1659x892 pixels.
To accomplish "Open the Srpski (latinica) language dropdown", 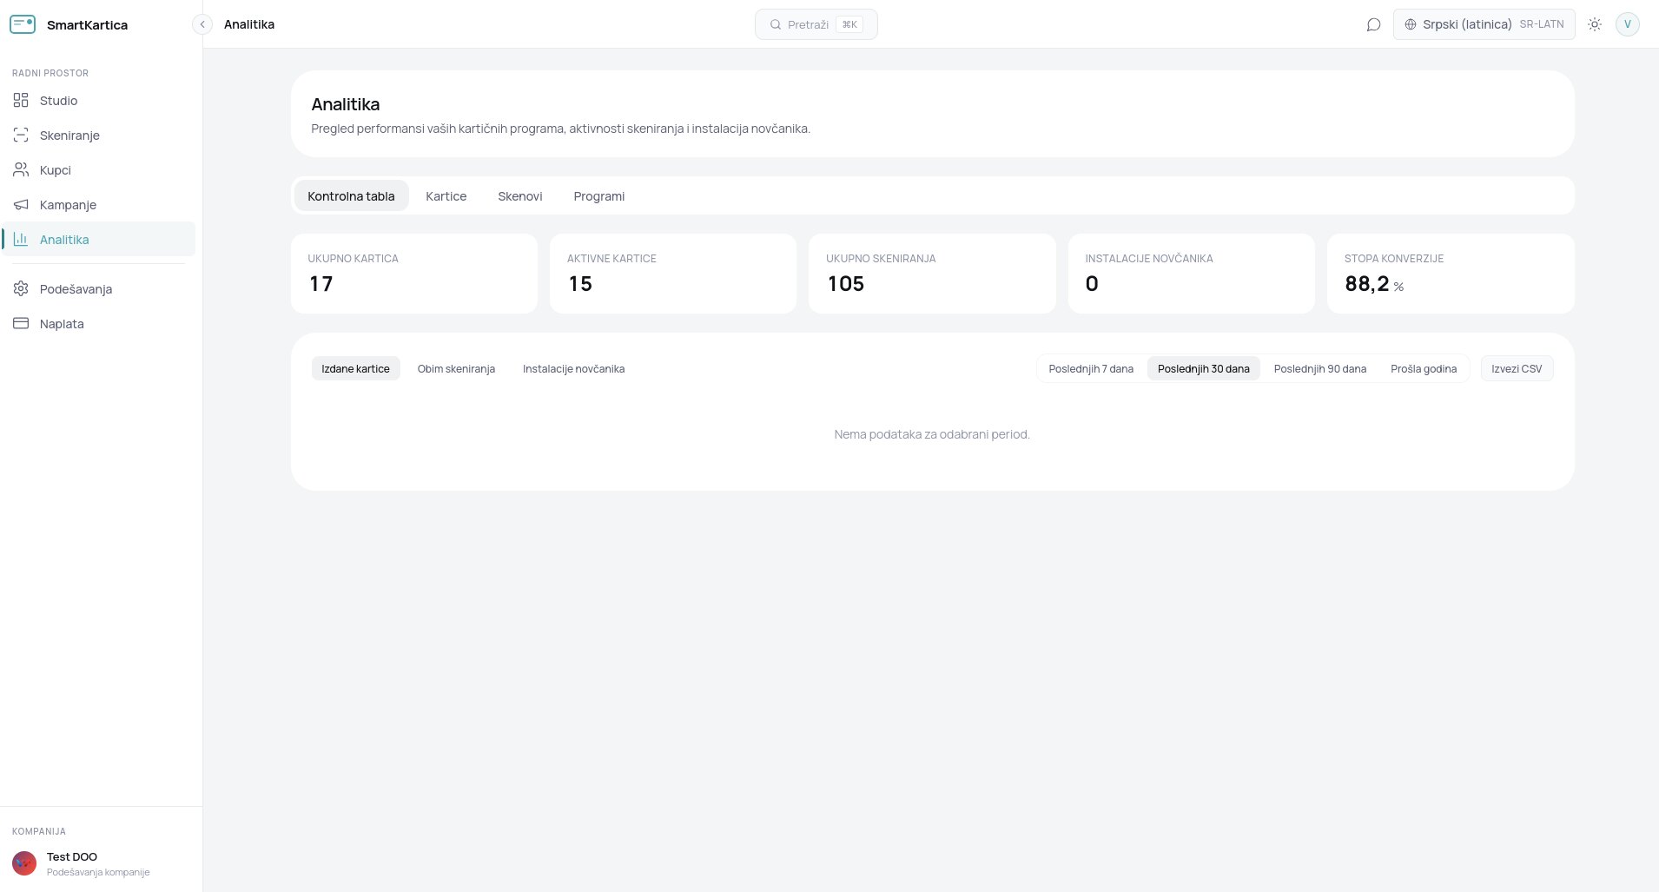I will (1484, 24).
